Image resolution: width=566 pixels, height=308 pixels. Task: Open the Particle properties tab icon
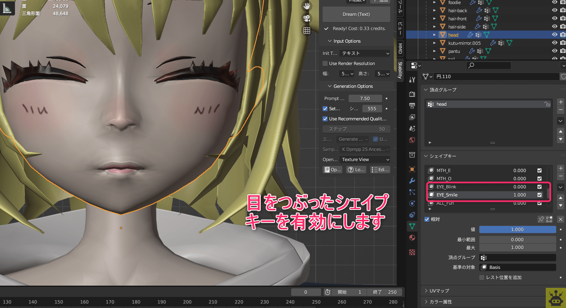(x=412, y=192)
